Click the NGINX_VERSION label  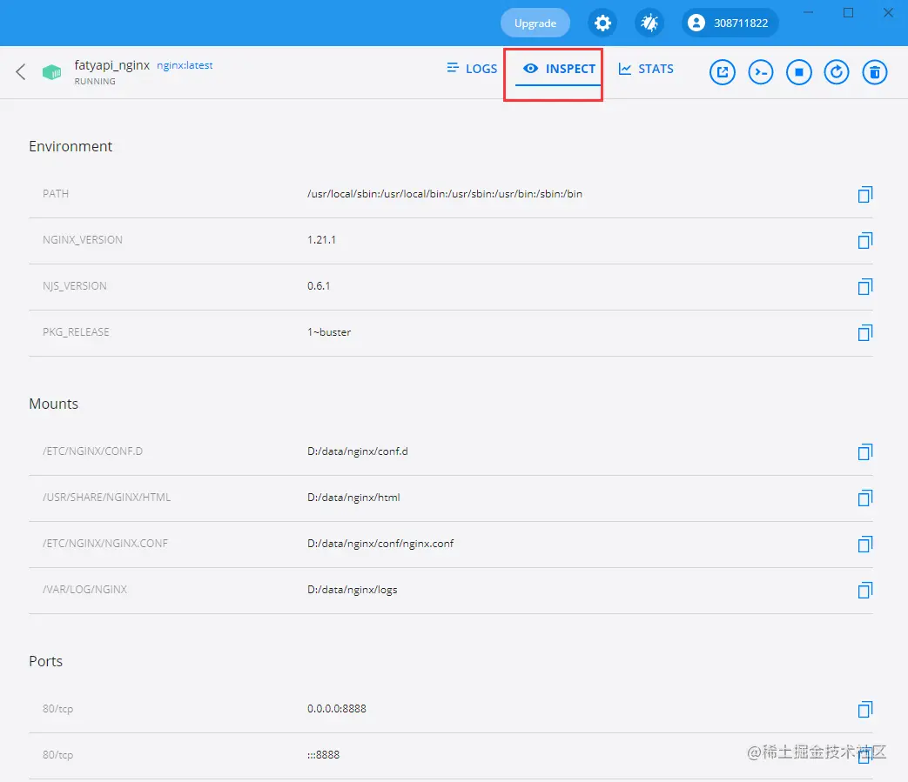tap(82, 240)
